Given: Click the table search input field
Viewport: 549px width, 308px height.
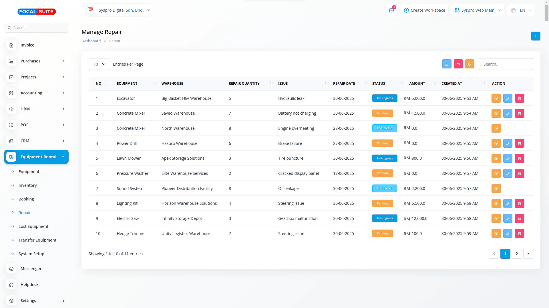Looking at the screenshot, I should [506, 64].
